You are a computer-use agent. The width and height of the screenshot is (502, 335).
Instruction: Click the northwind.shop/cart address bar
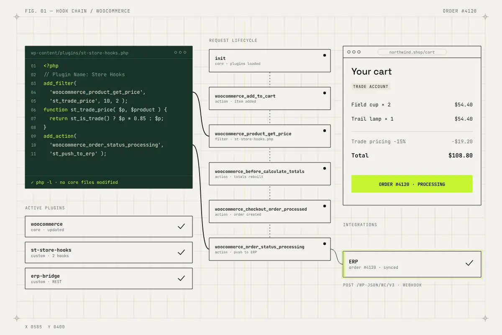(x=412, y=52)
